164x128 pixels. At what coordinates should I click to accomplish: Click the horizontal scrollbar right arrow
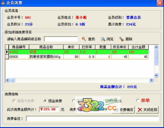click(x=151, y=80)
